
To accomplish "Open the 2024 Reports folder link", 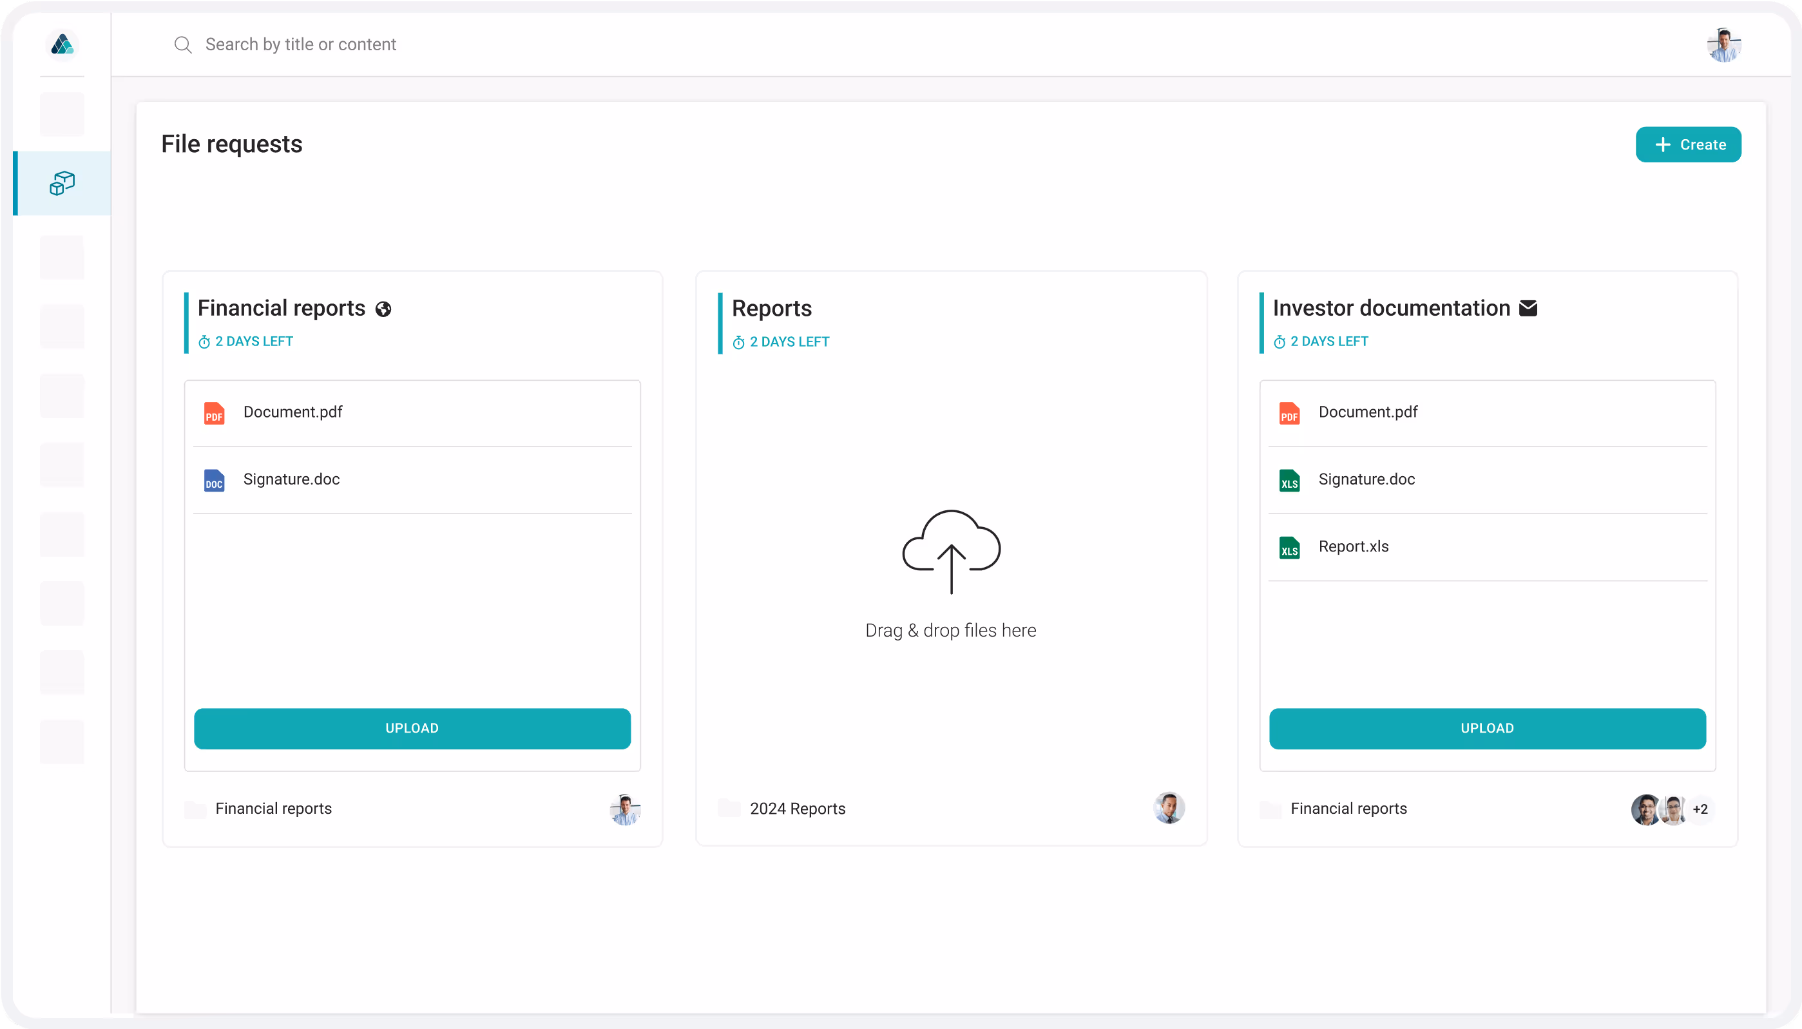I will [x=797, y=809].
